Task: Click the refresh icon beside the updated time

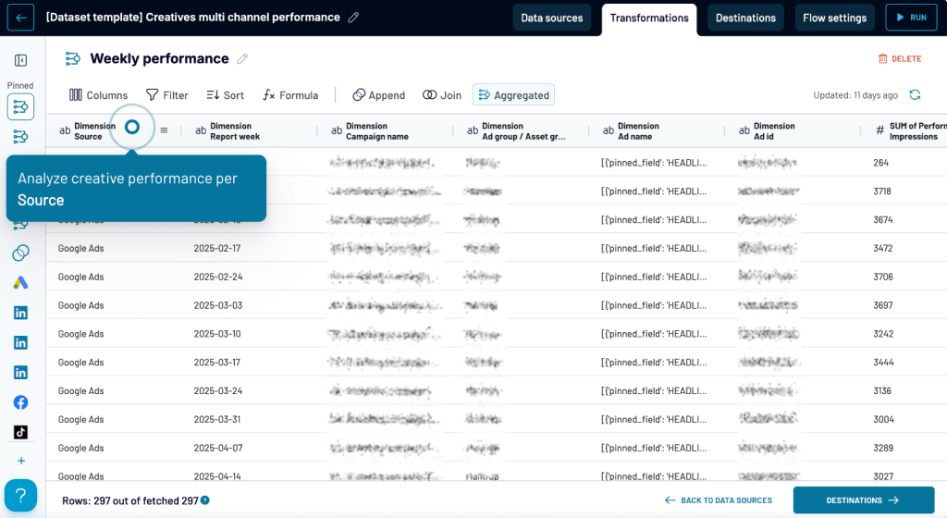Action: point(915,95)
